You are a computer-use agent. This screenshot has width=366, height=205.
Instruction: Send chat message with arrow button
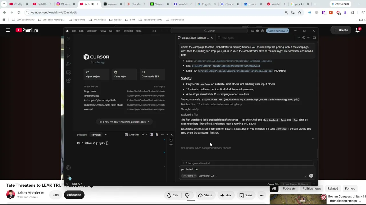[311, 176]
